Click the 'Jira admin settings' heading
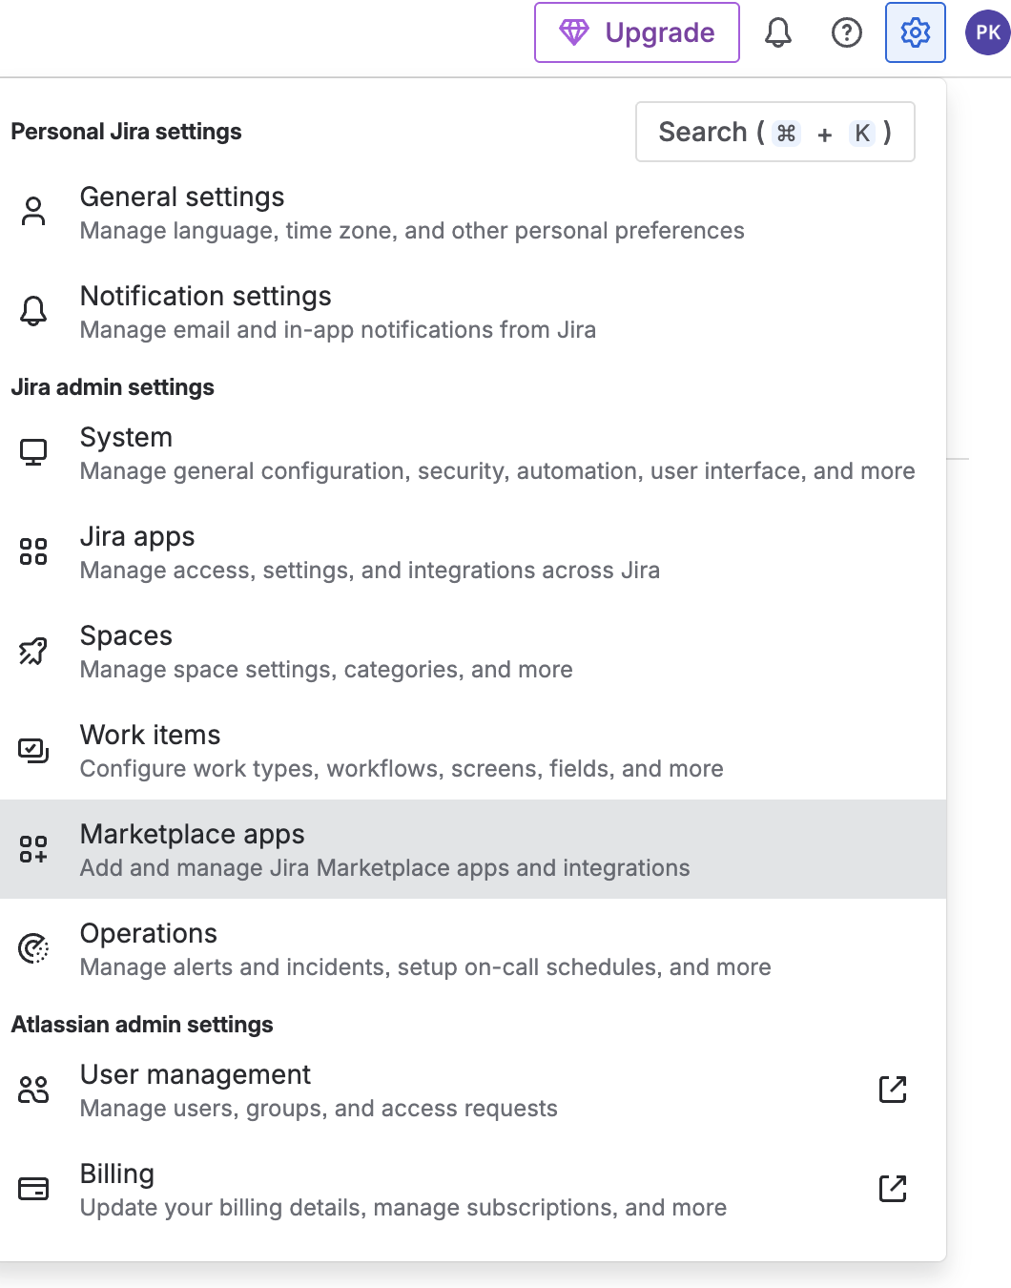 tap(113, 387)
